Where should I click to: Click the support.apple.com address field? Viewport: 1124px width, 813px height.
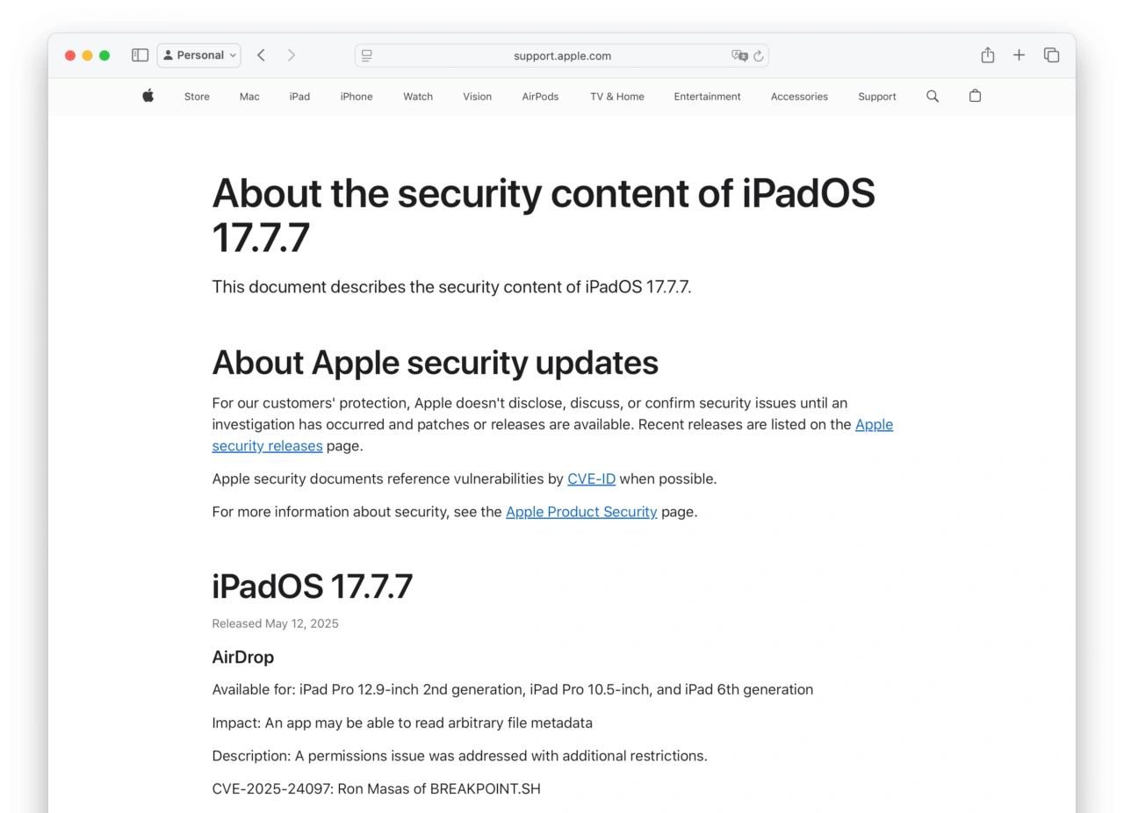click(x=562, y=55)
